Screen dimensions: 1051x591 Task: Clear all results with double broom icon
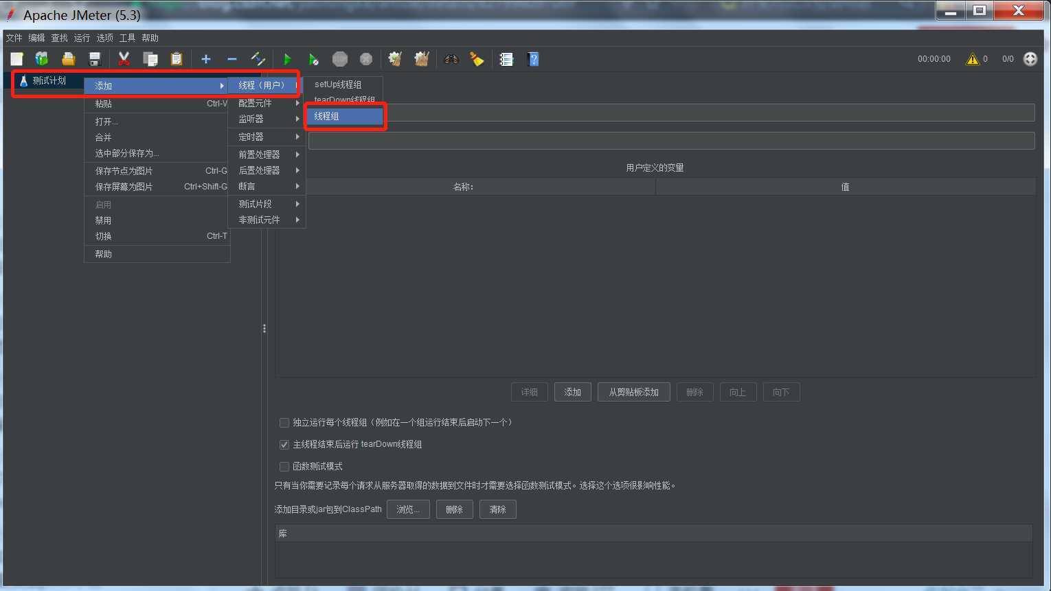(x=422, y=59)
